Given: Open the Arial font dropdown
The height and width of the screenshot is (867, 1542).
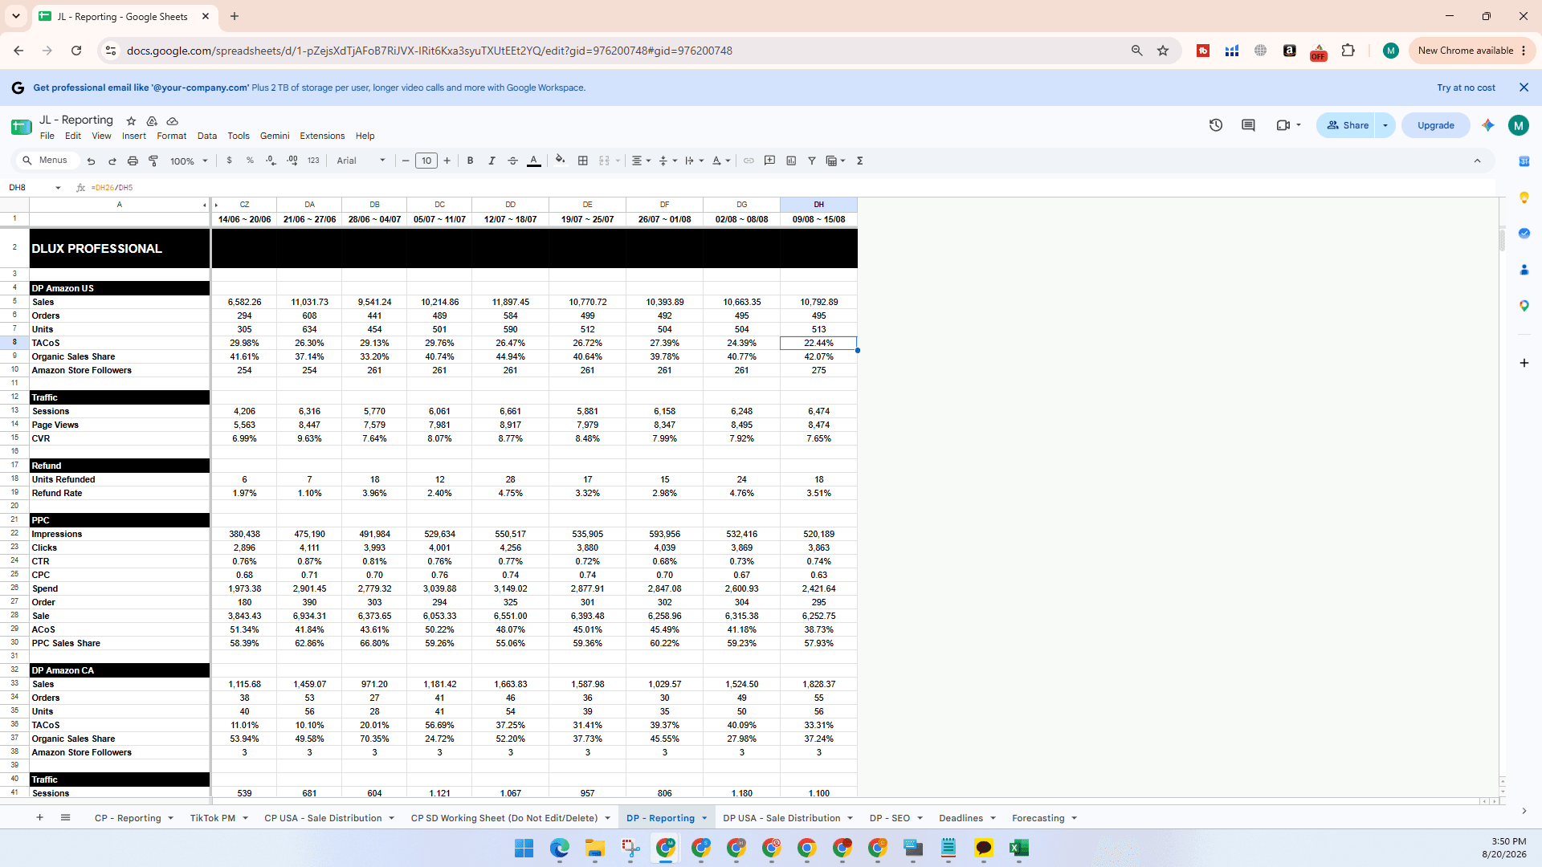Looking at the screenshot, I should click(361, 161).
